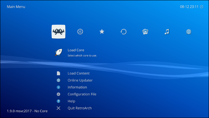The image size is (209, 118).
Task: Click the 'Main Menu' title text
Action: [16, 7]
